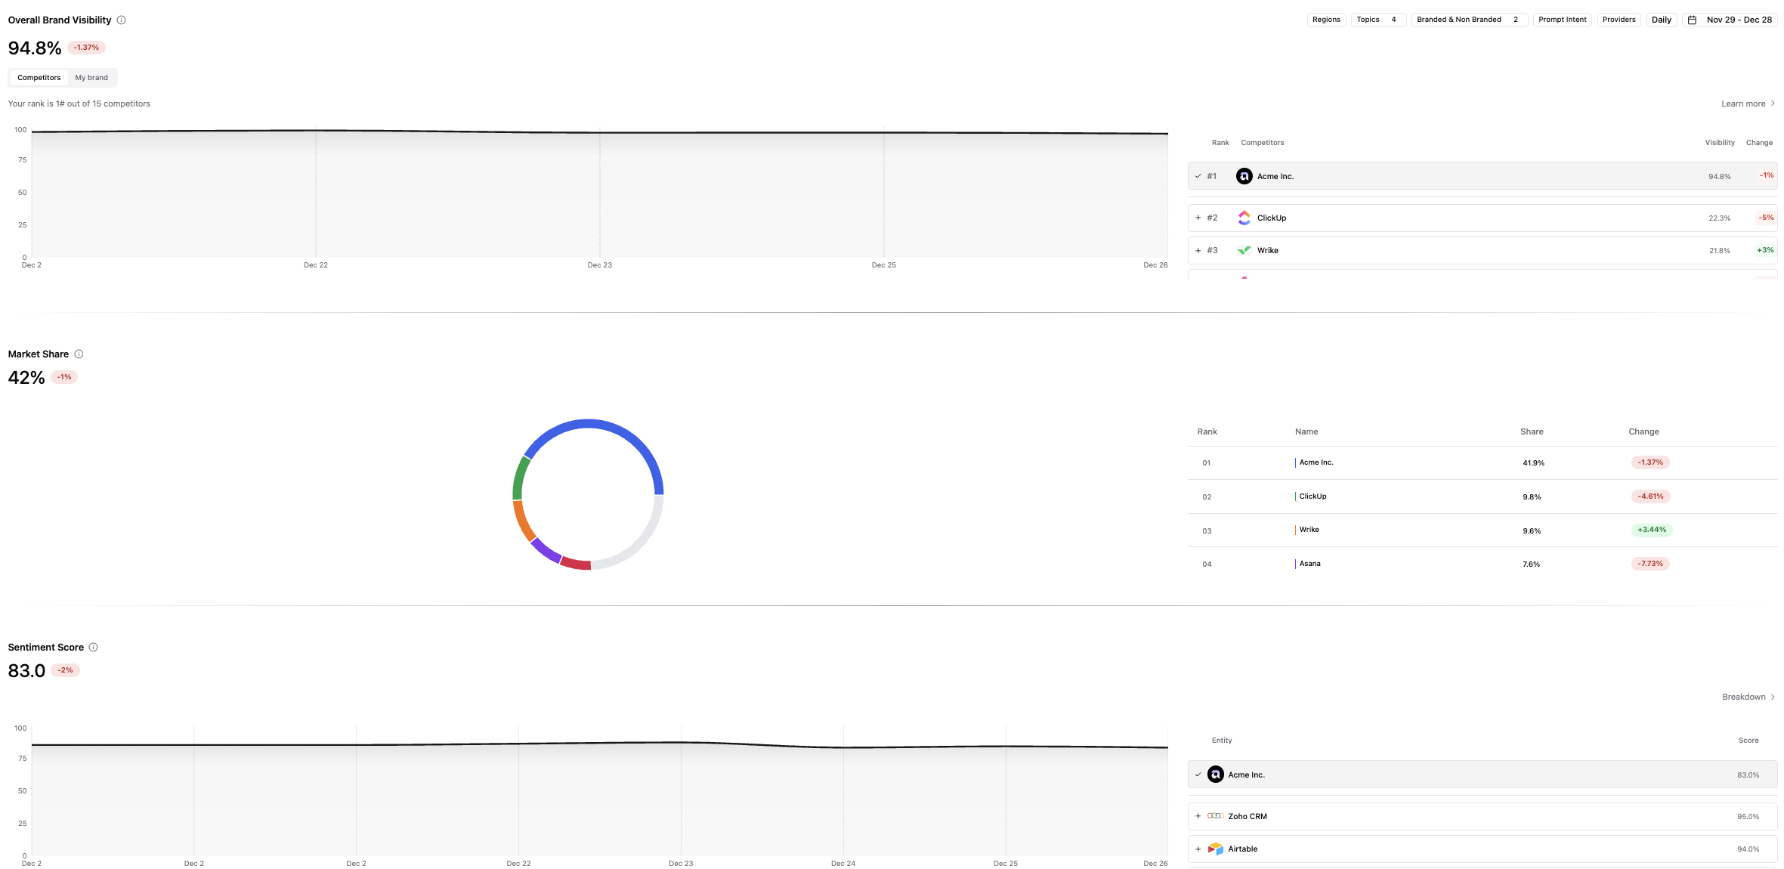Switch to the My brand tab
Viewport: 1784px width, 869px height.
click(x=91, y=78)
